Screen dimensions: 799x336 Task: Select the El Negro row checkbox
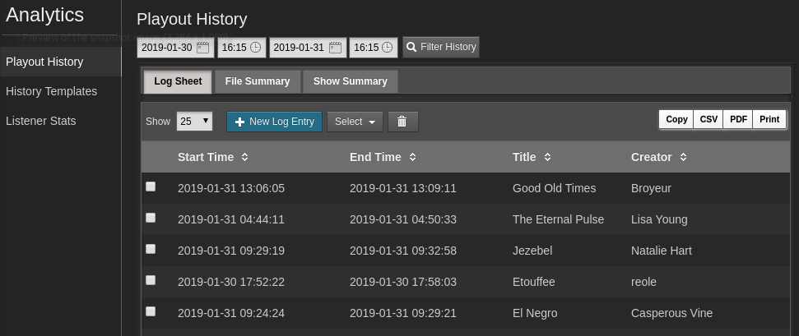click(x=151, y=311)
